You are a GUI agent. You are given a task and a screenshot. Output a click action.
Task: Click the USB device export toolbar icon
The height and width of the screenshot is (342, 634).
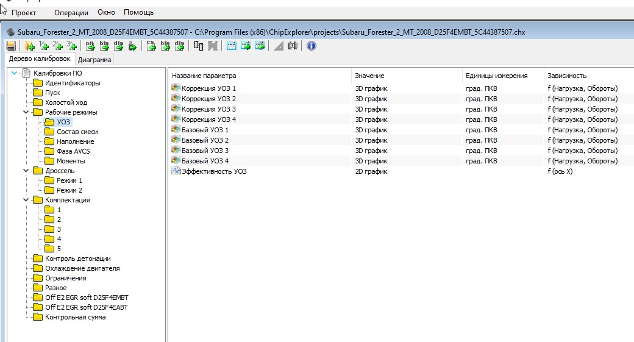pyautogui.click(x=133, y=46)
